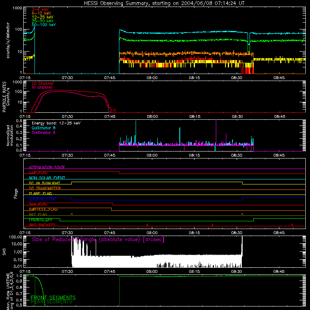This screenshot has height=310, width=310.
Task: Click the AAZ_FLAG label
Action: point(38,215)
